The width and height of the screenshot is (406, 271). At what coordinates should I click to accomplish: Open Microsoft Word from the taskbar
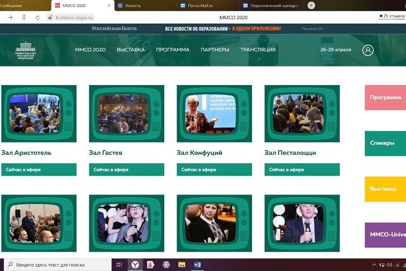click(x=197, y=265)
